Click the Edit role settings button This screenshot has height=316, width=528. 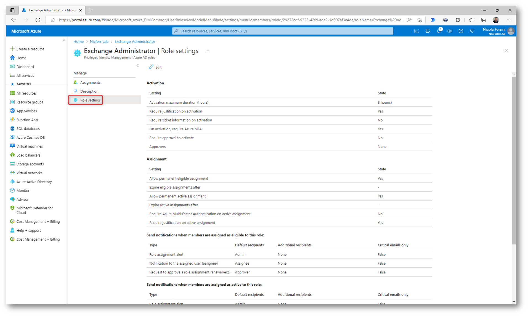[155, 67]
